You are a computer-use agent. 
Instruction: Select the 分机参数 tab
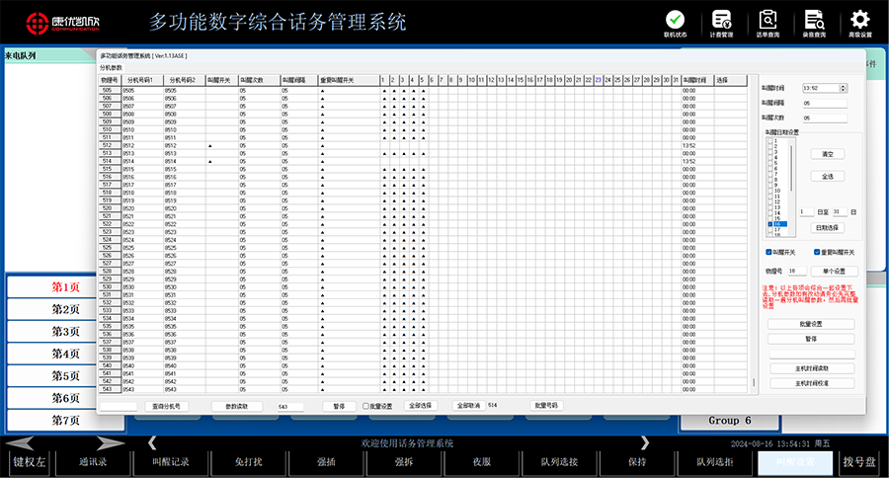[x=111, y=67]
